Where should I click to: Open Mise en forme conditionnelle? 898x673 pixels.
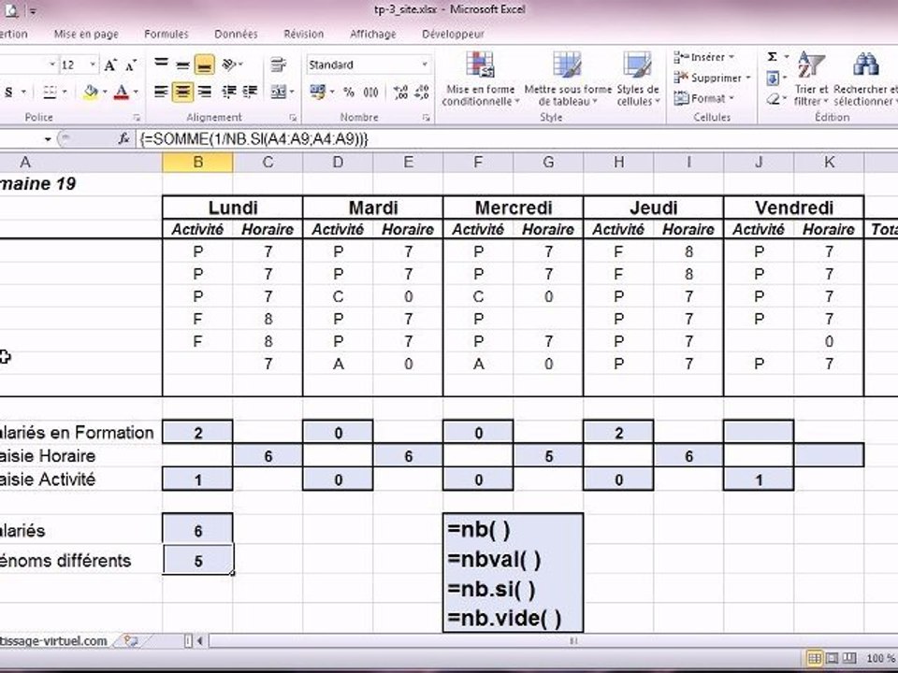coord(480,79)
